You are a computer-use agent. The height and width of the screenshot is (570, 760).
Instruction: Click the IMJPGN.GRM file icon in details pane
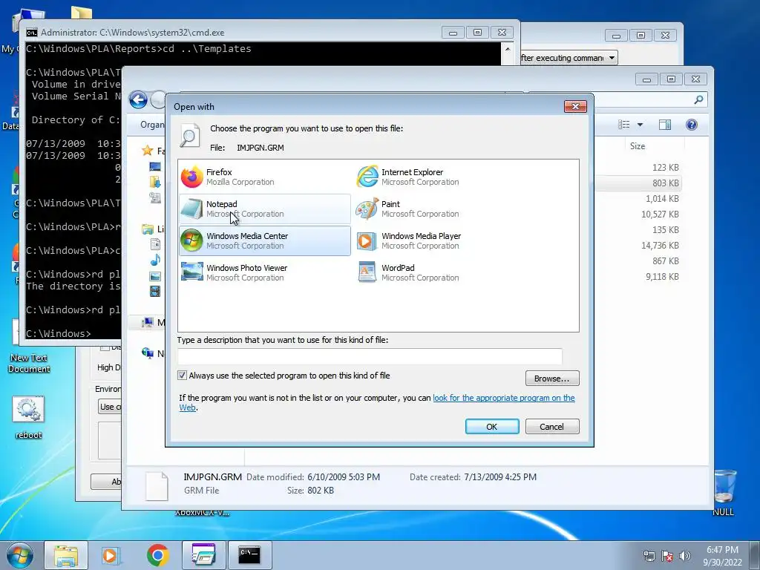[157, 485]
